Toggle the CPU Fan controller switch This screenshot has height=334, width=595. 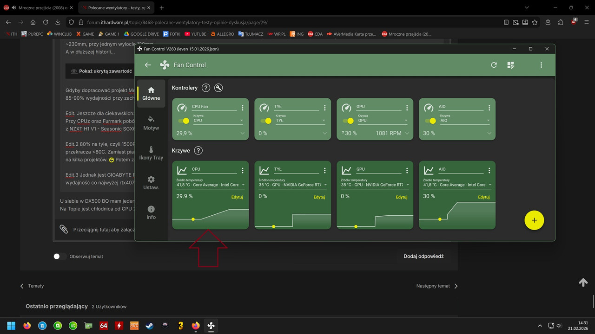(184, 121)
